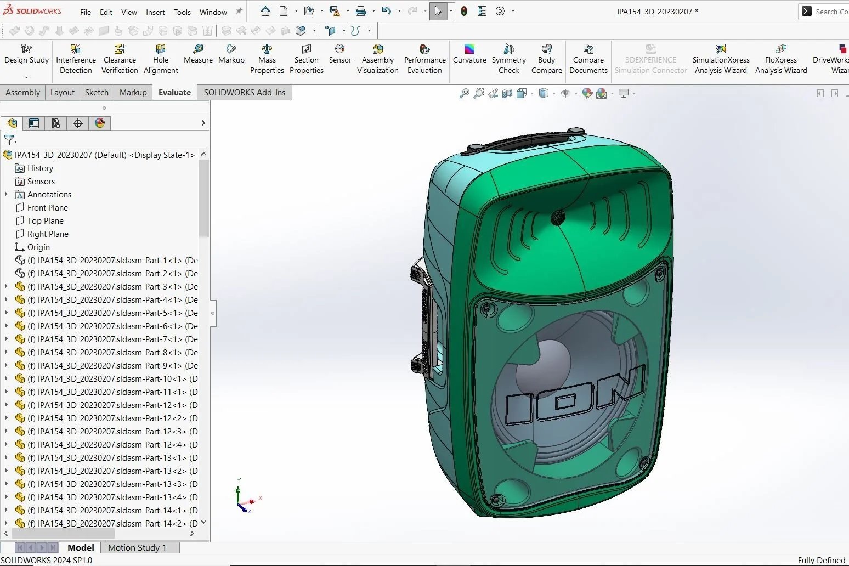Switch to FeatureManager design tree tab
The height and width of the screenshot is (566, 849).
[12, 123]
